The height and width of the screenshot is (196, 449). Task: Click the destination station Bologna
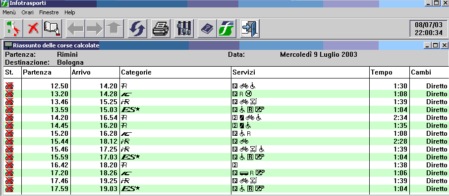point(70,62)
